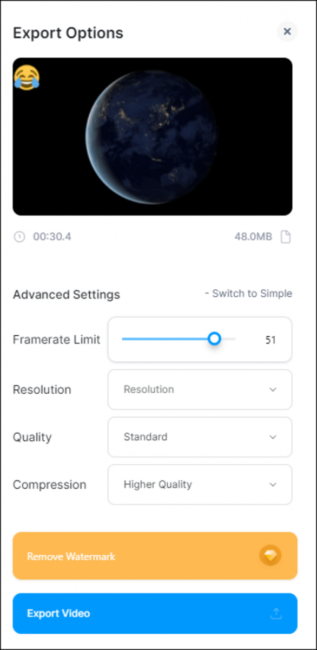Click the slider handle on Framerate Limit

[214, 339]
